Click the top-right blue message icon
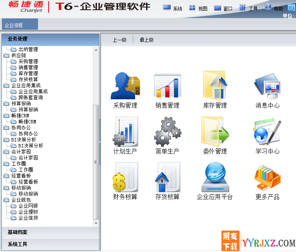Viewport: 296px width, 252px height. [x=291, y=8]
